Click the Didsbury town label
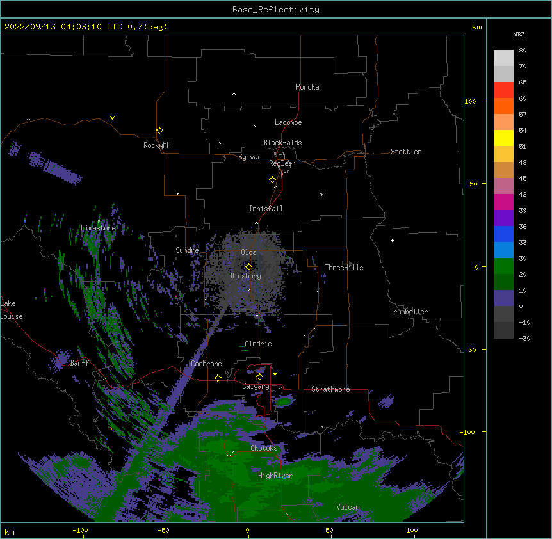Viewport: 552px width, 539px height. [x=246, y=276]
